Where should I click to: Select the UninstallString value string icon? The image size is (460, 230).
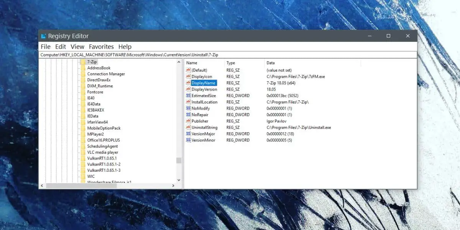click(188, 127)
